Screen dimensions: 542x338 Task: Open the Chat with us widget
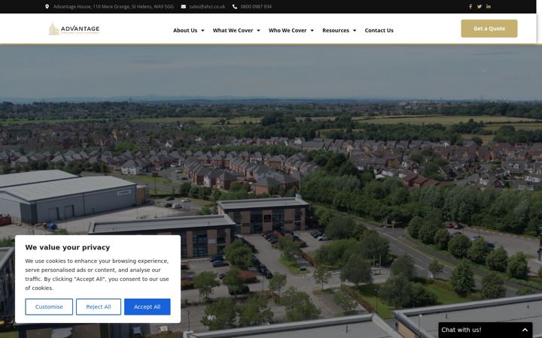[x=486, y=330]
